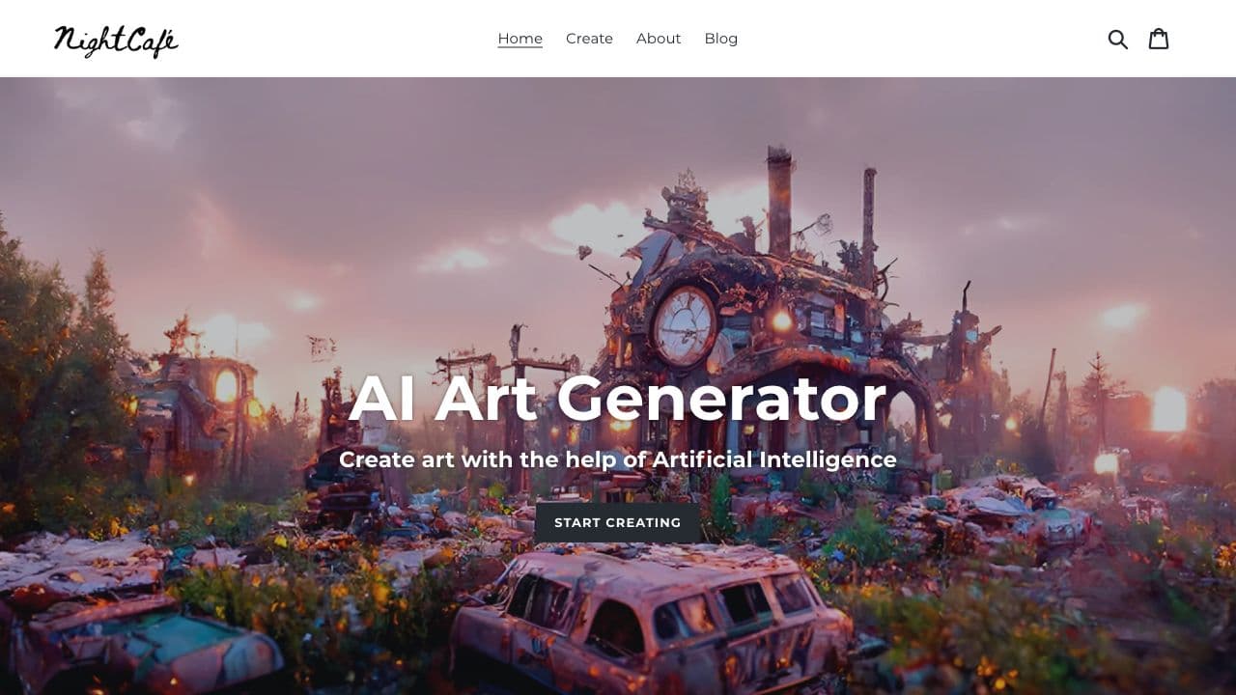The width and height of the screenshot is (1236, 695).
Task: Click the round orange lamp beside the clock
Action: [782, 320]
